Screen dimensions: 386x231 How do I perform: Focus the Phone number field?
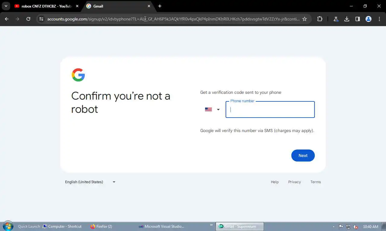[270, 109]
